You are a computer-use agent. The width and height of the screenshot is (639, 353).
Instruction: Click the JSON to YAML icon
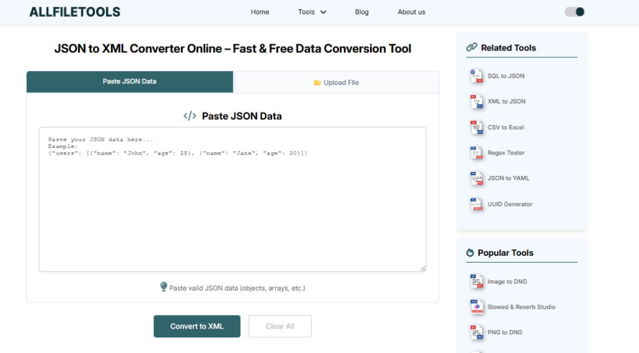(x=477, y=178)
